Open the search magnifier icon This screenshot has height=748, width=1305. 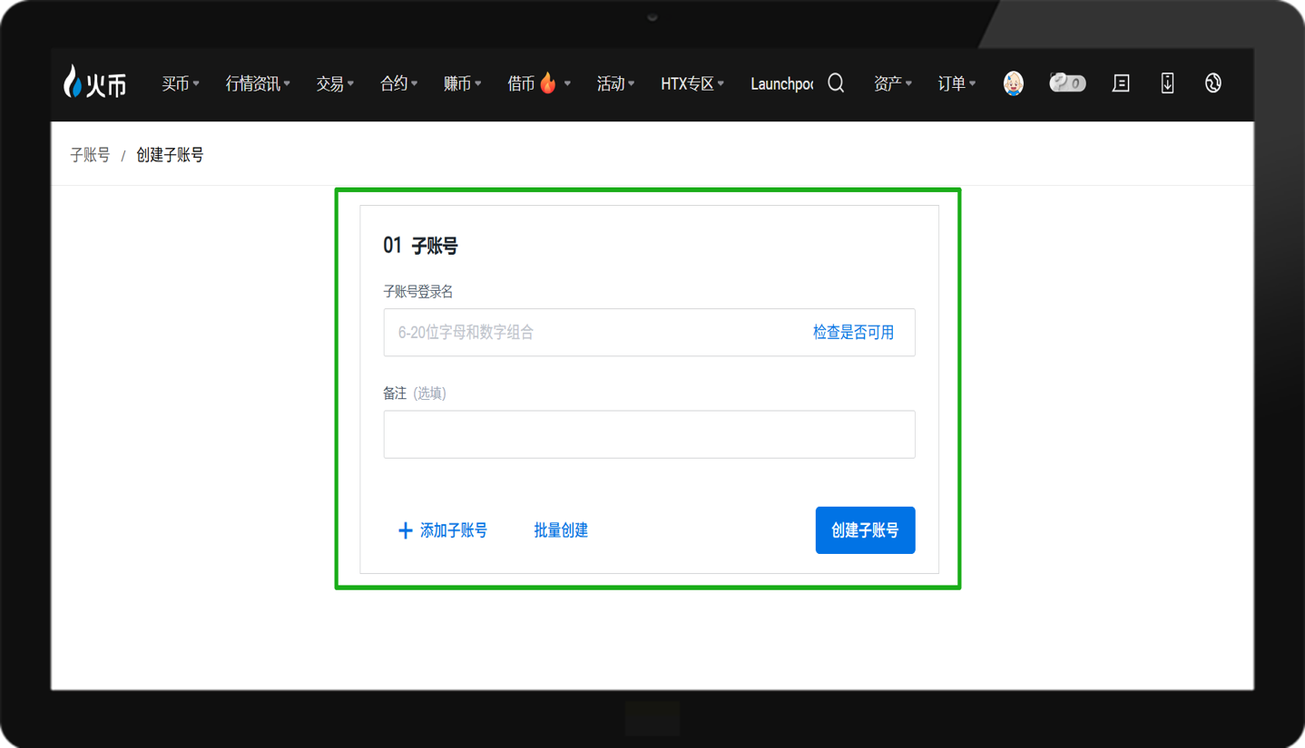click(x=836, y=83)
